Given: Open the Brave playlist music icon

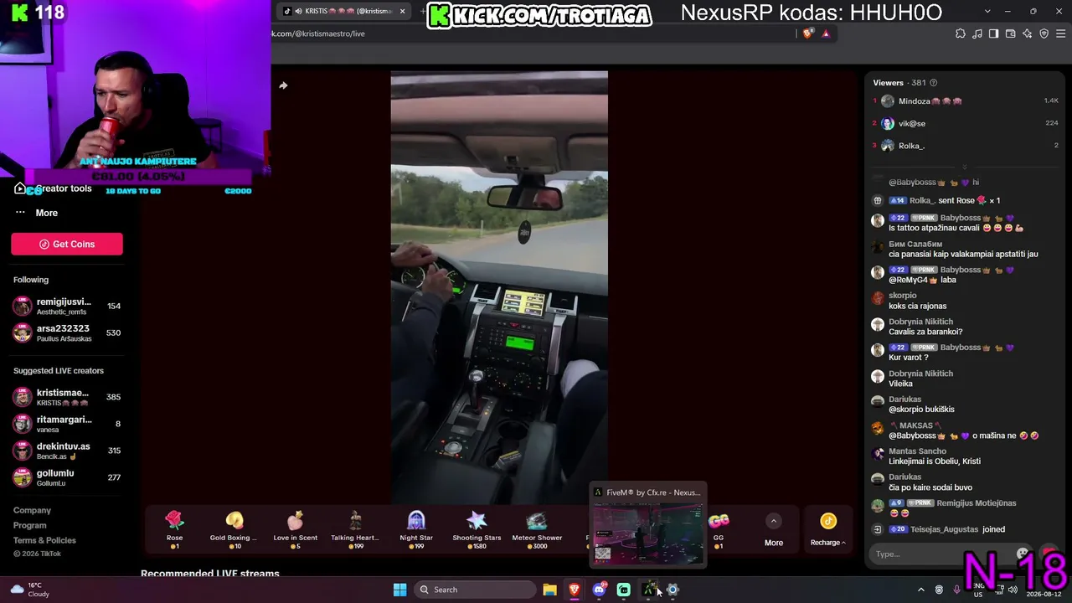Looking at the screenshot, I should click(x=977, y=33).
